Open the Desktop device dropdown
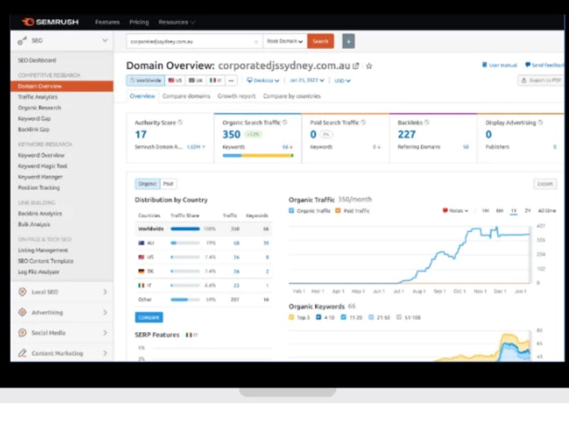The width and height of the screenshot is (569, 427). (263, 80)
